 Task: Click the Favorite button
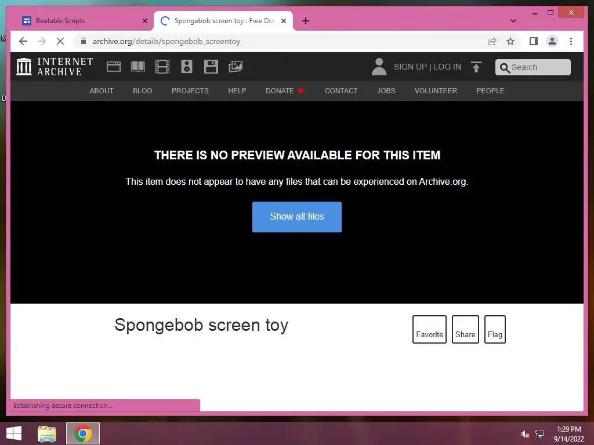[430, 329]
